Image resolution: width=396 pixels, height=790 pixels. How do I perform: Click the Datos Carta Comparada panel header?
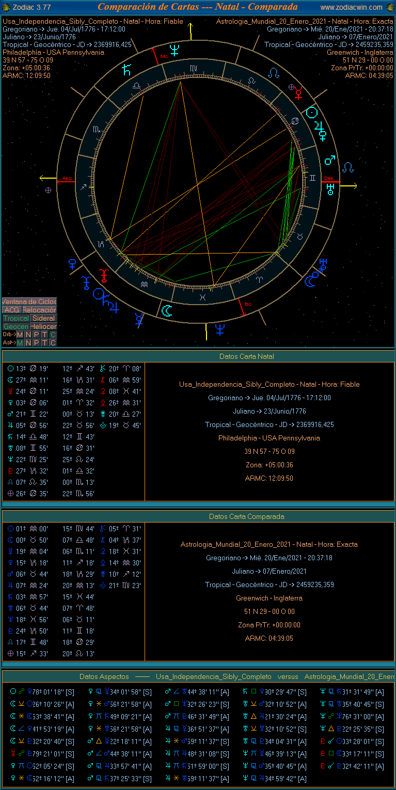(x=247, y=516)
